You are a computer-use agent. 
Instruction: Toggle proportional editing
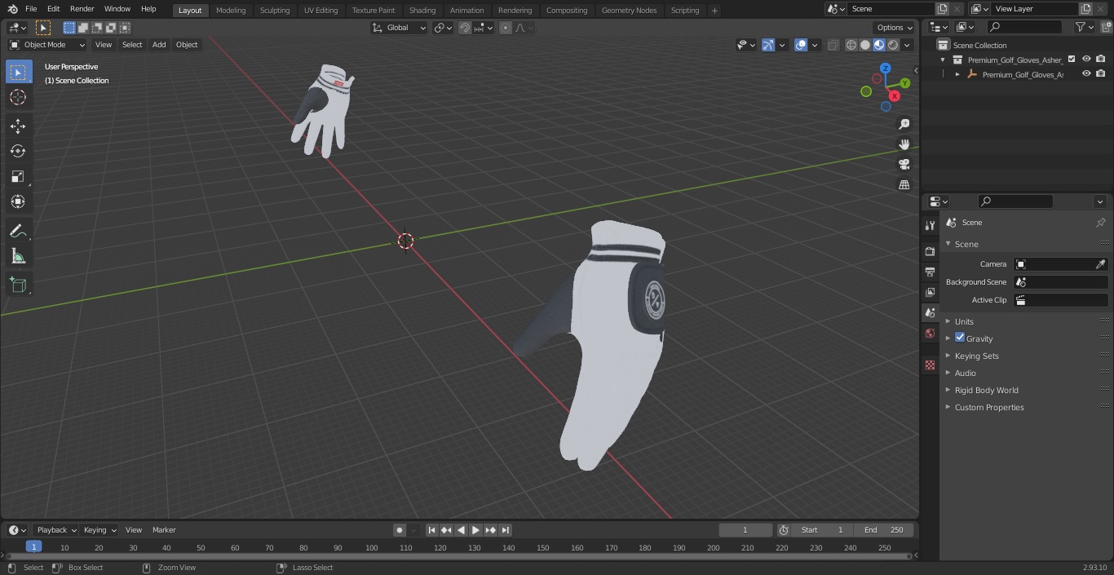tap(506, 28)
